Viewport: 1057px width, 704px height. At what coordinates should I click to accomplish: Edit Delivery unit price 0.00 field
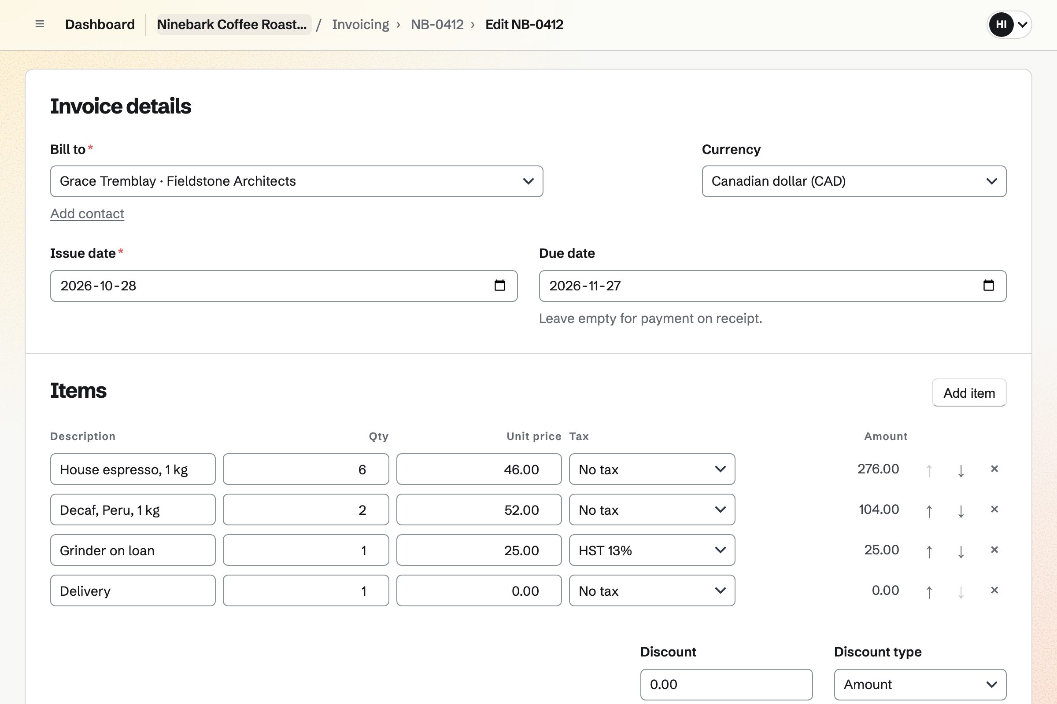(x=479, y=590)
